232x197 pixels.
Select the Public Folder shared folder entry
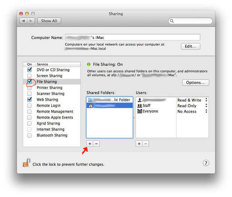coord(110,100)
